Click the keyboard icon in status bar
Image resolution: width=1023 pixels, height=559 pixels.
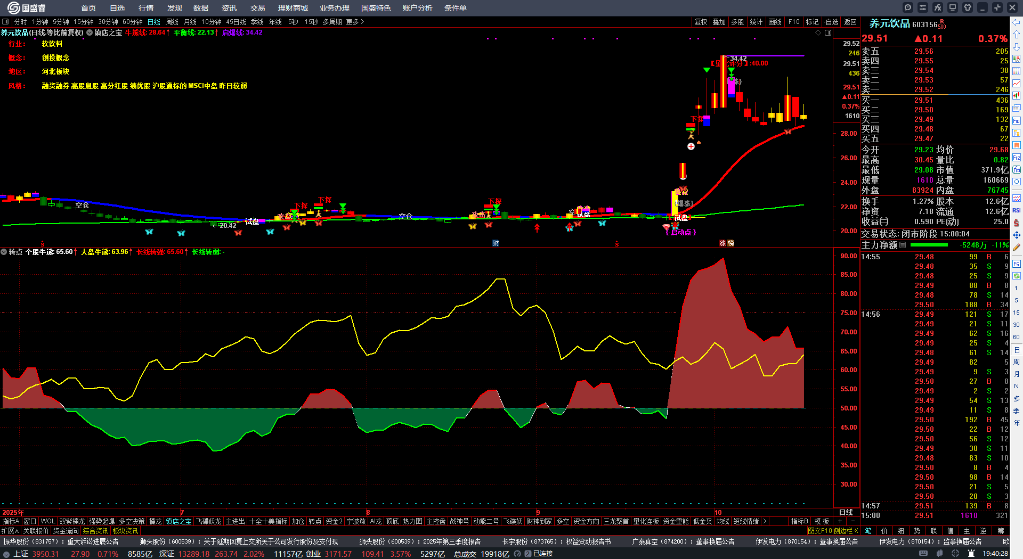(923, 554)
